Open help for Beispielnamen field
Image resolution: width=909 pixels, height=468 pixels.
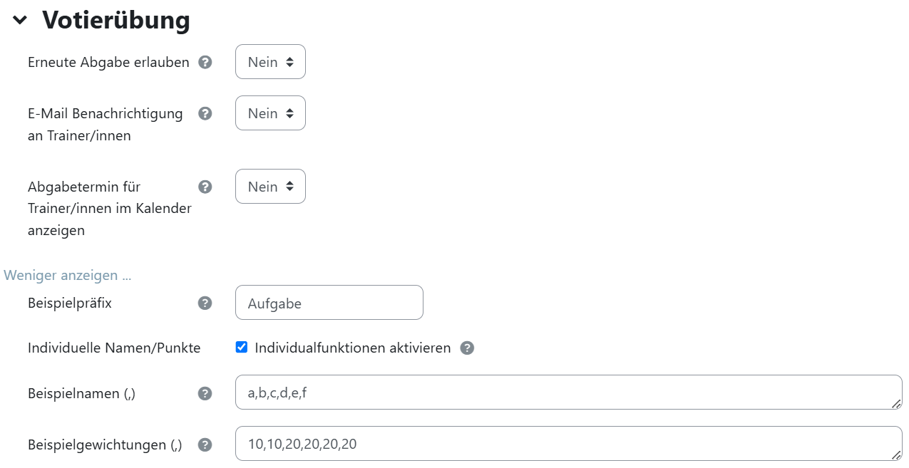pyautogui.click(x=205, y=393)
